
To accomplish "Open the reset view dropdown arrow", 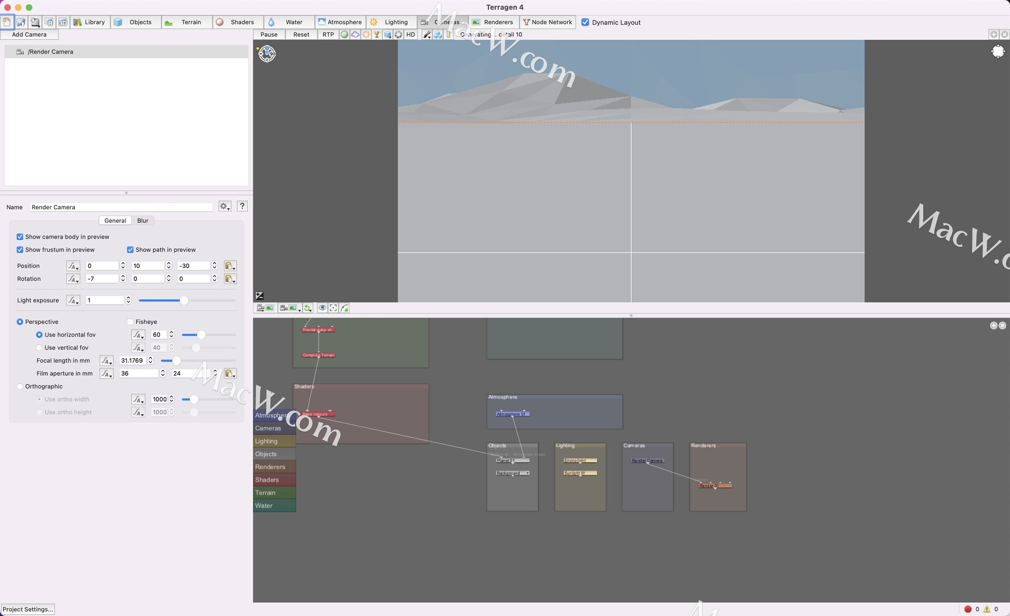I will tap(311, 310).
